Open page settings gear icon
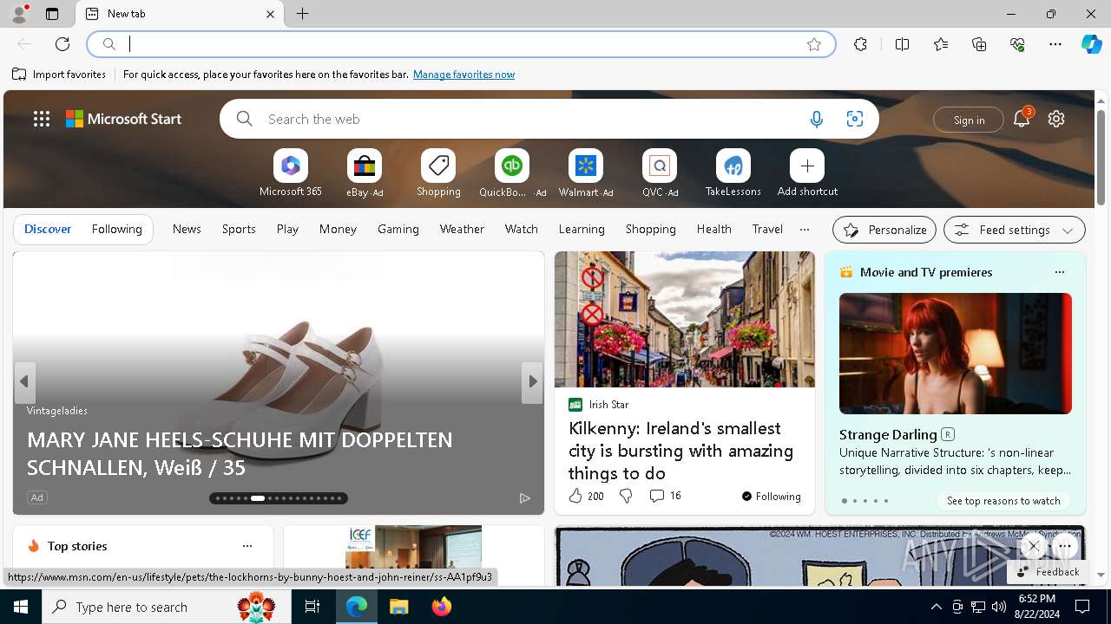 [x=1056, y=119]
